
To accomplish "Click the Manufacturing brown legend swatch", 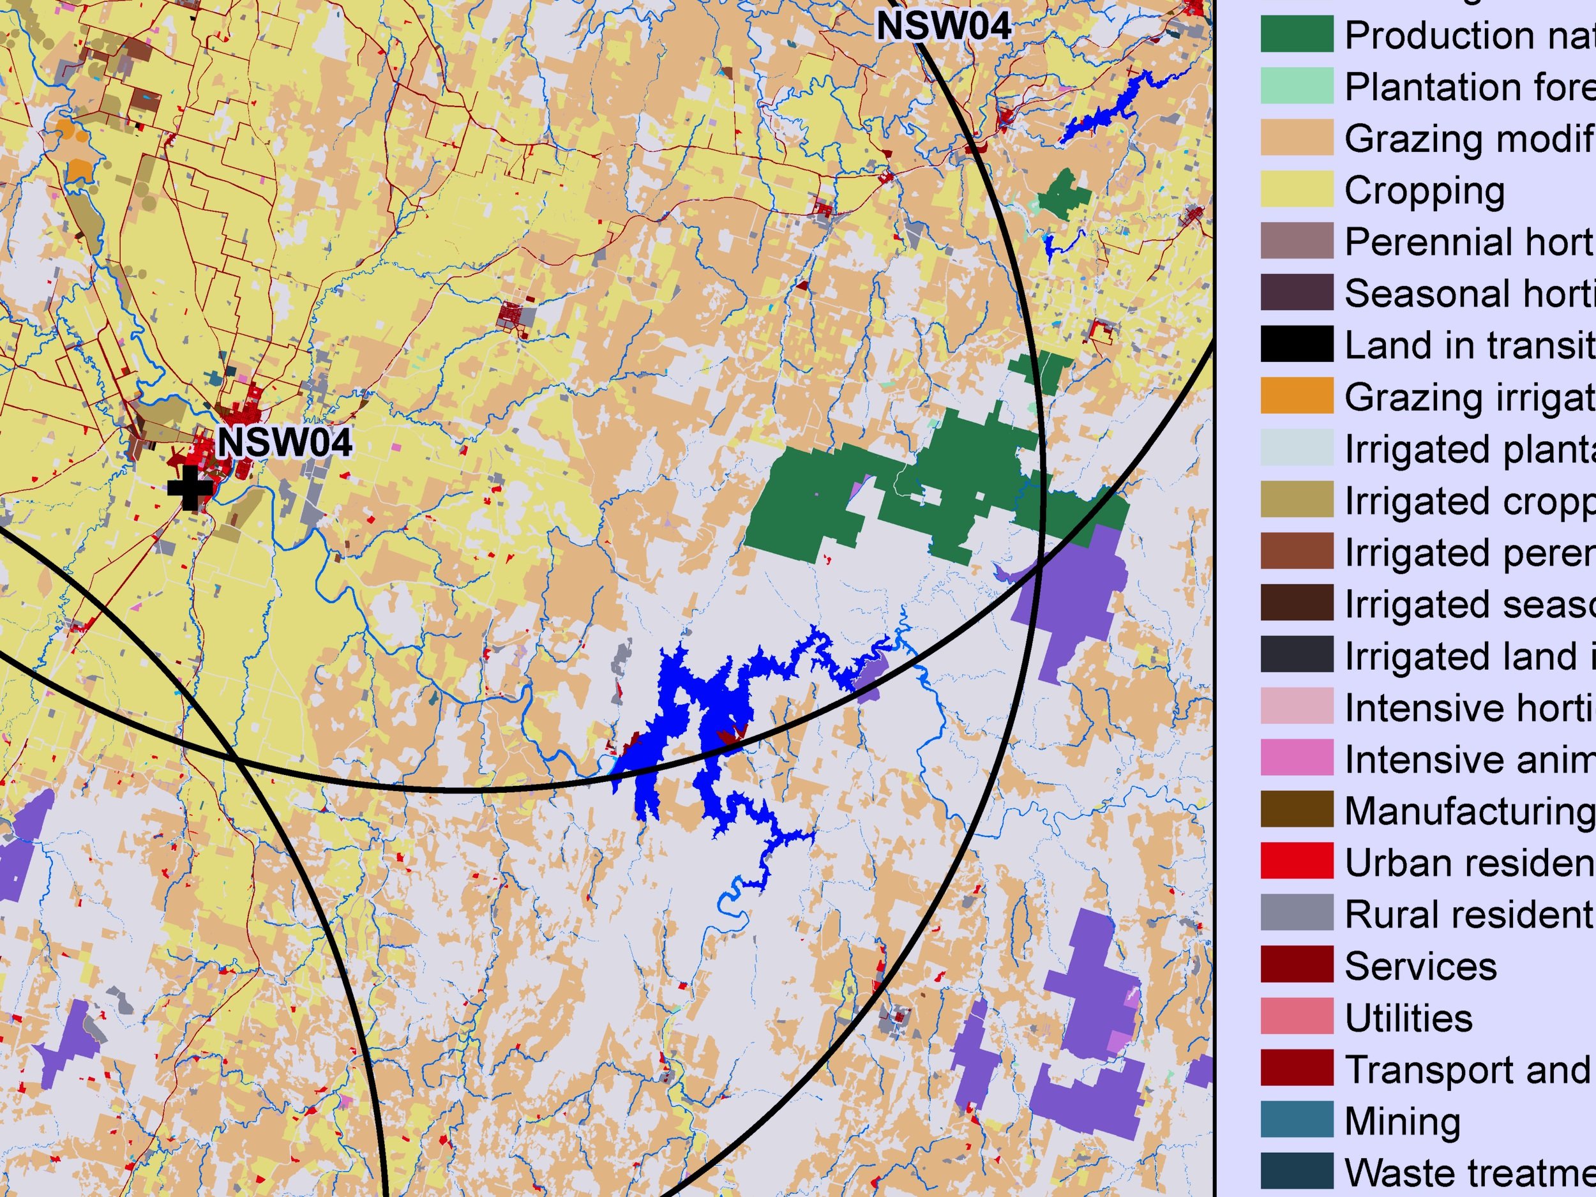I will pos(1297,810).
